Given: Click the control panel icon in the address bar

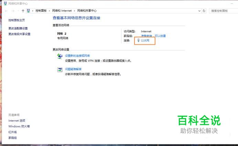Looking at the screenshot, I should [29, 11].
